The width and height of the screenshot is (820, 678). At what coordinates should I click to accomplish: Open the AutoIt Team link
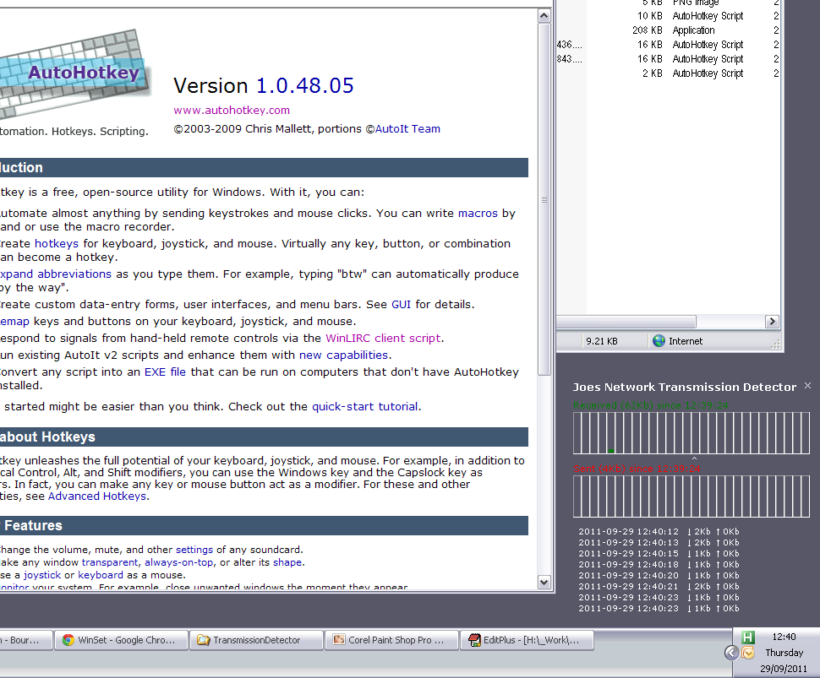(407, 129)
